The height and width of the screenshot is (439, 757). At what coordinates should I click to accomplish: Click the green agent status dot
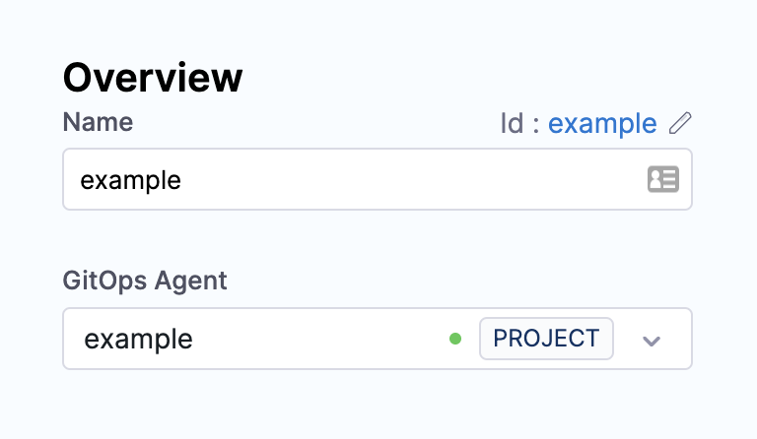455,339
